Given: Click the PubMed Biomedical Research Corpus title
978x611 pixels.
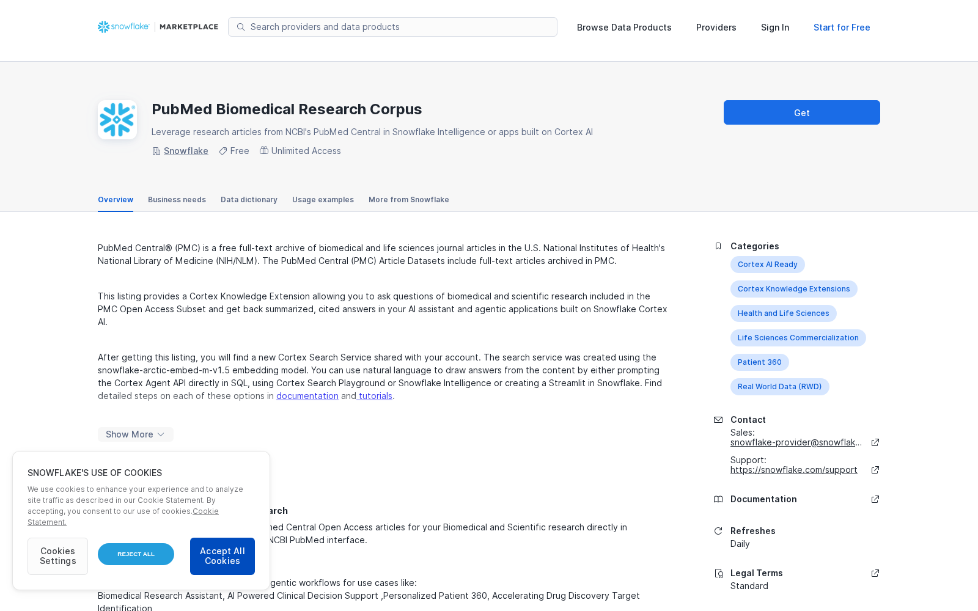Looking at the screenshot, I should (x=287, y=109).
